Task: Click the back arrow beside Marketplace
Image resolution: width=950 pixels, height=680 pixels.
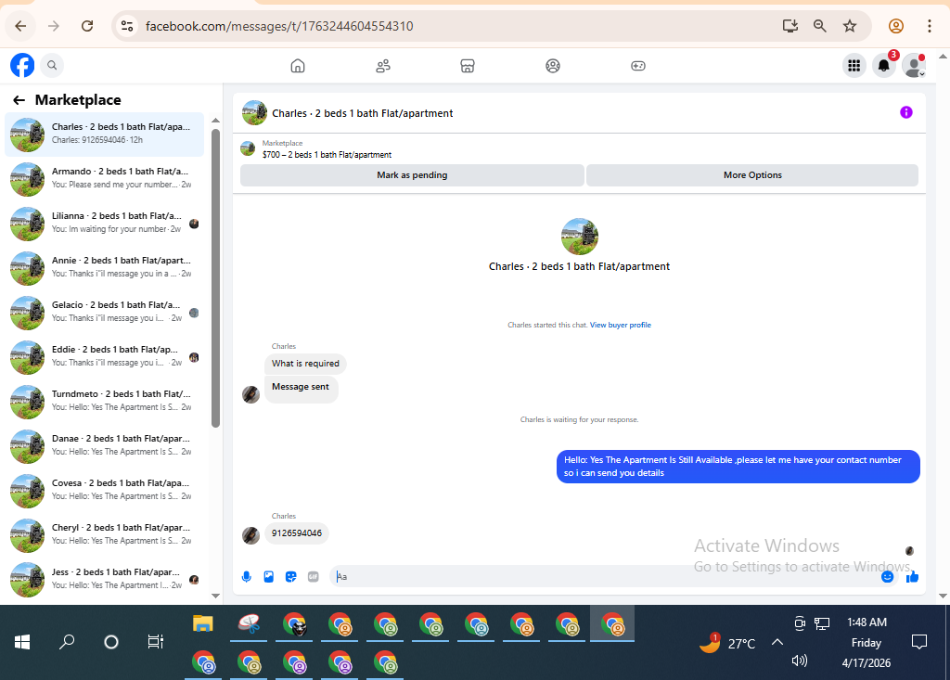Action: (19, 100)
